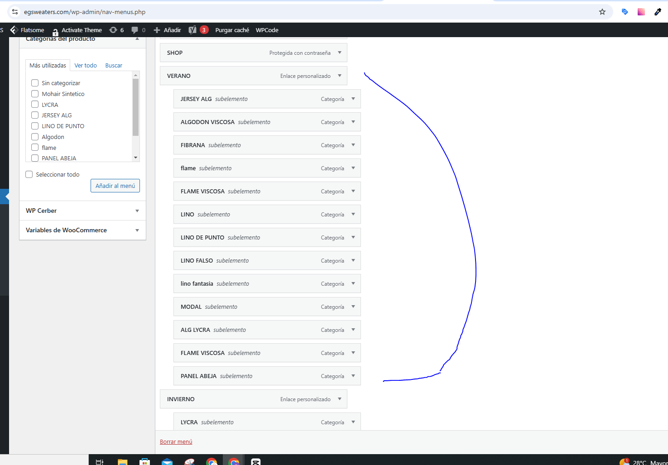The image size is (668, 465).
Task: Open Mail app from the taskbar
Action: (x=167, y=461)
